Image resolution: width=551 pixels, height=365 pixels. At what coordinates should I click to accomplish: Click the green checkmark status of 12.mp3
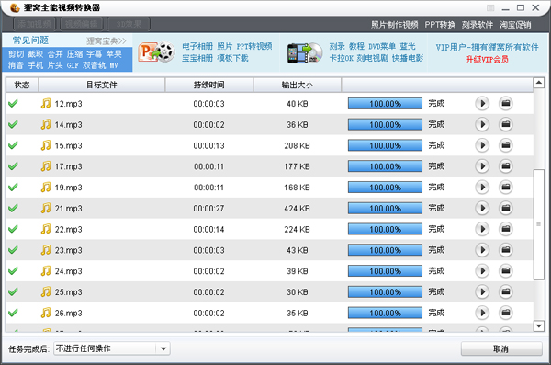pos(13,104)
